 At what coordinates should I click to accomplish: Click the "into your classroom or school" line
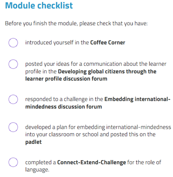(90, 134)
